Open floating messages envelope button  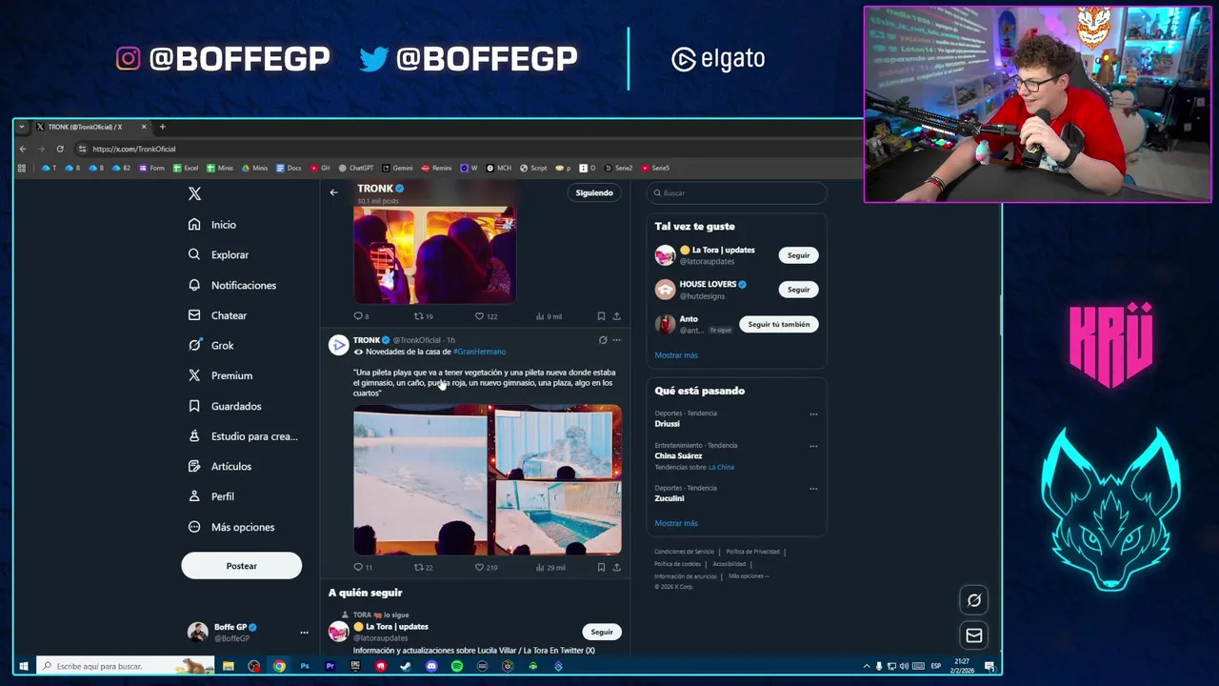tap(973, 636)
